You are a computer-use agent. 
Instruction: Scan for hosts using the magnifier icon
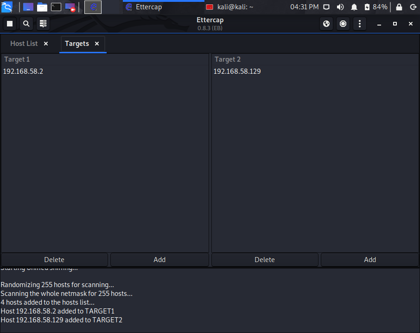coord(26,24)
